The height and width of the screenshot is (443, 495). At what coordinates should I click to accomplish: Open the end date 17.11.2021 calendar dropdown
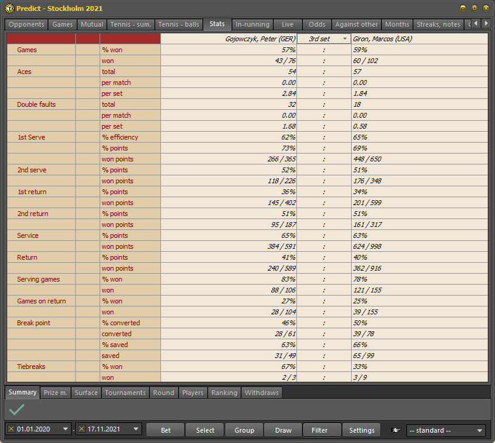tap(135, 430)
